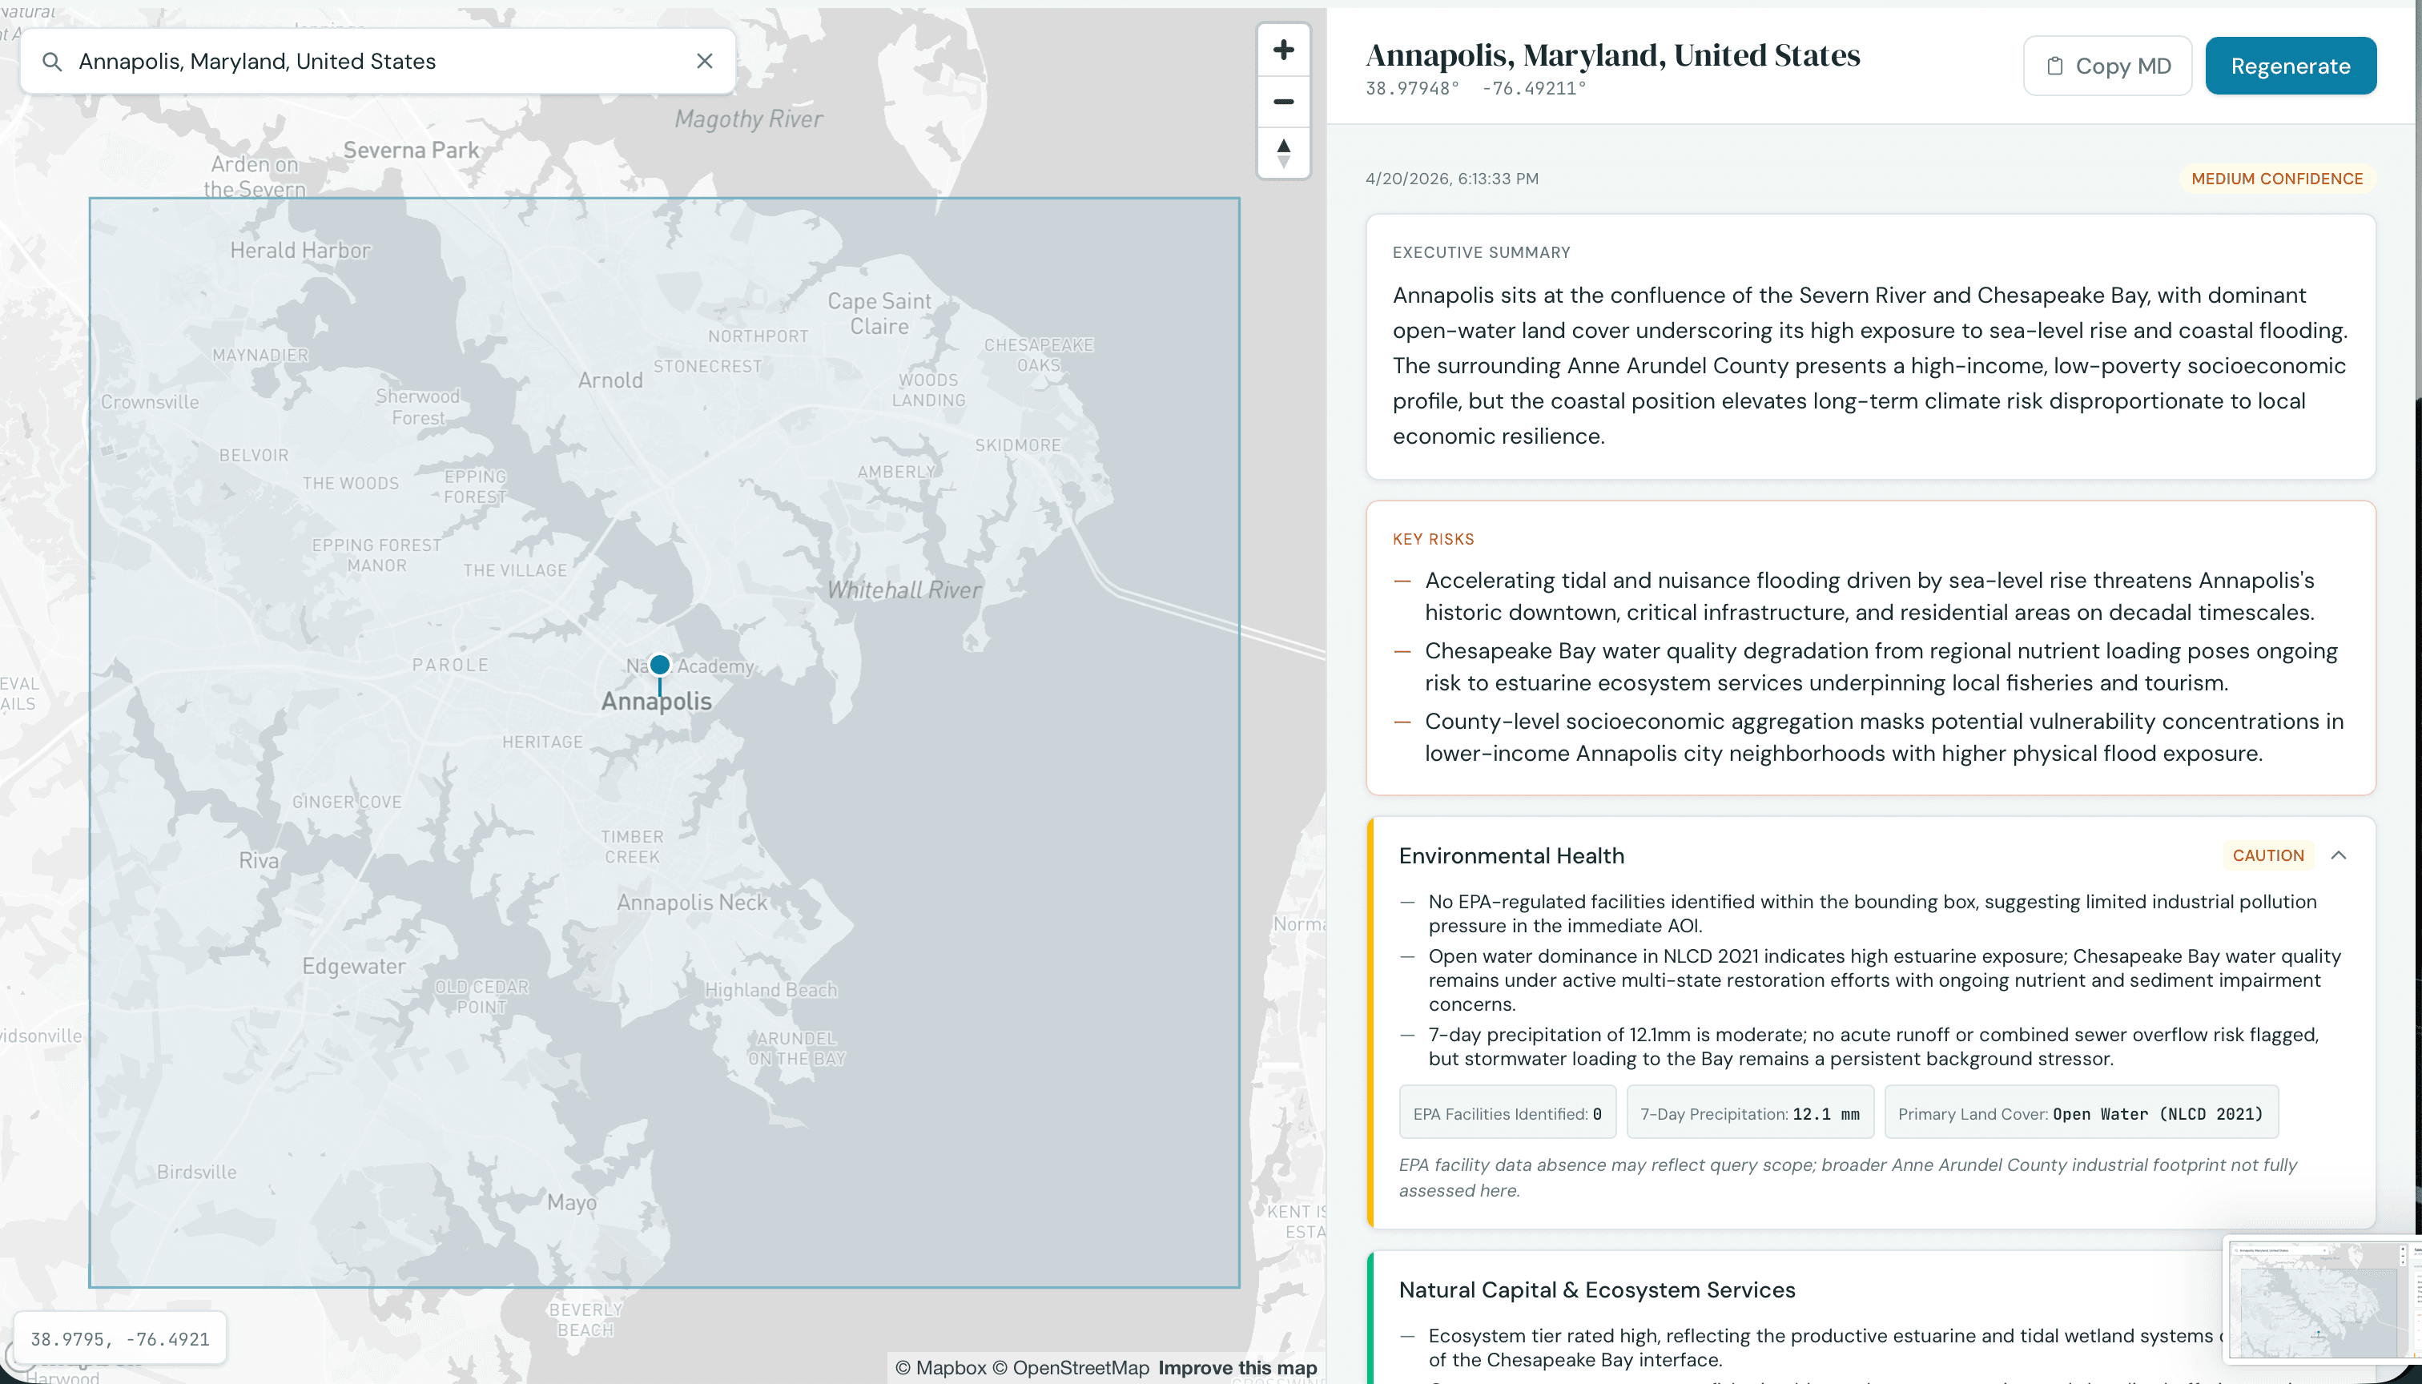
Task: Click the Executive Summary heading
Action: click(x=1481, y=252)
